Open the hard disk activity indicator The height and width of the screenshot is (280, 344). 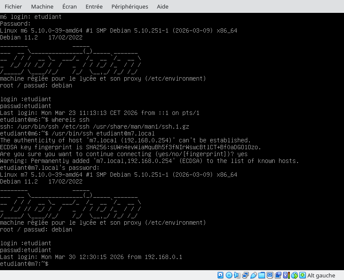tap(221, 275)
